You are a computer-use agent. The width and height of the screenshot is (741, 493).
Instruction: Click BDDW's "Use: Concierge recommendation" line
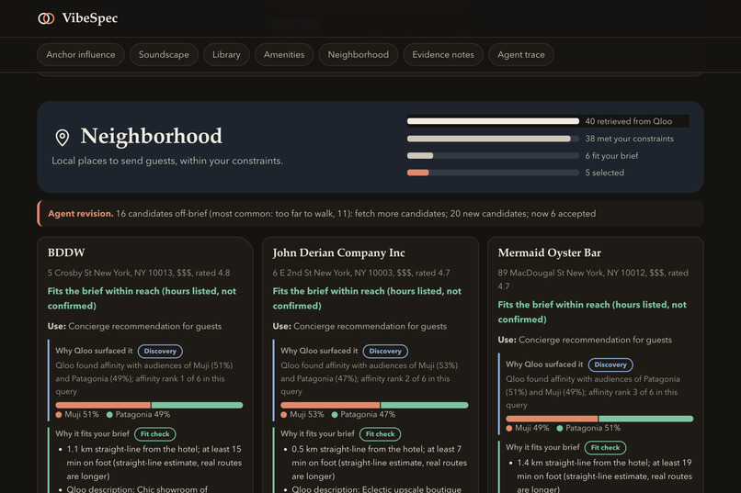pyautogui.click(x=134, y=326)
